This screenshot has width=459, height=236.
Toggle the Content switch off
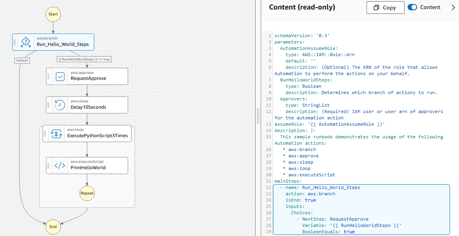coord(412,8)
